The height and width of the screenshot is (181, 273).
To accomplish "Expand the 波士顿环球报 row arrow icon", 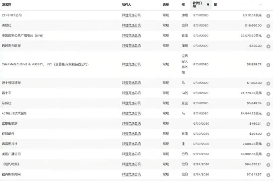I will (268, 83).
